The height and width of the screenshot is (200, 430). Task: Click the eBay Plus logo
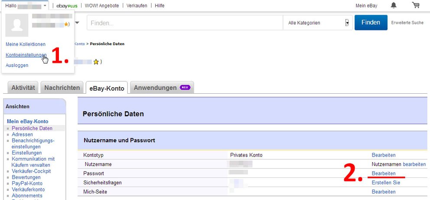[67, 6]
